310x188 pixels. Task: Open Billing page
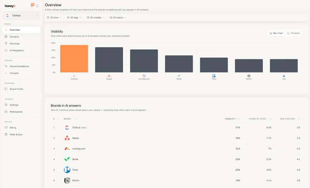22,128
